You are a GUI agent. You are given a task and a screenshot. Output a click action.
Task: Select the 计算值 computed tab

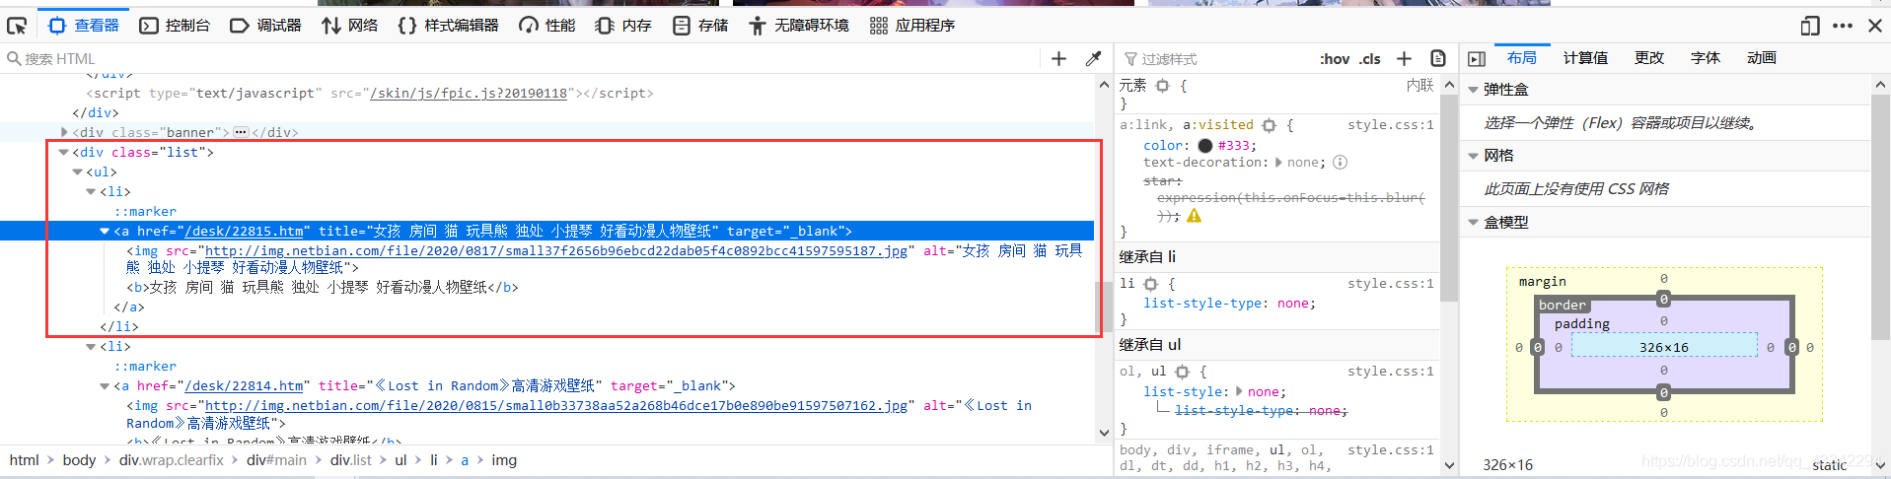[1585, 58]
